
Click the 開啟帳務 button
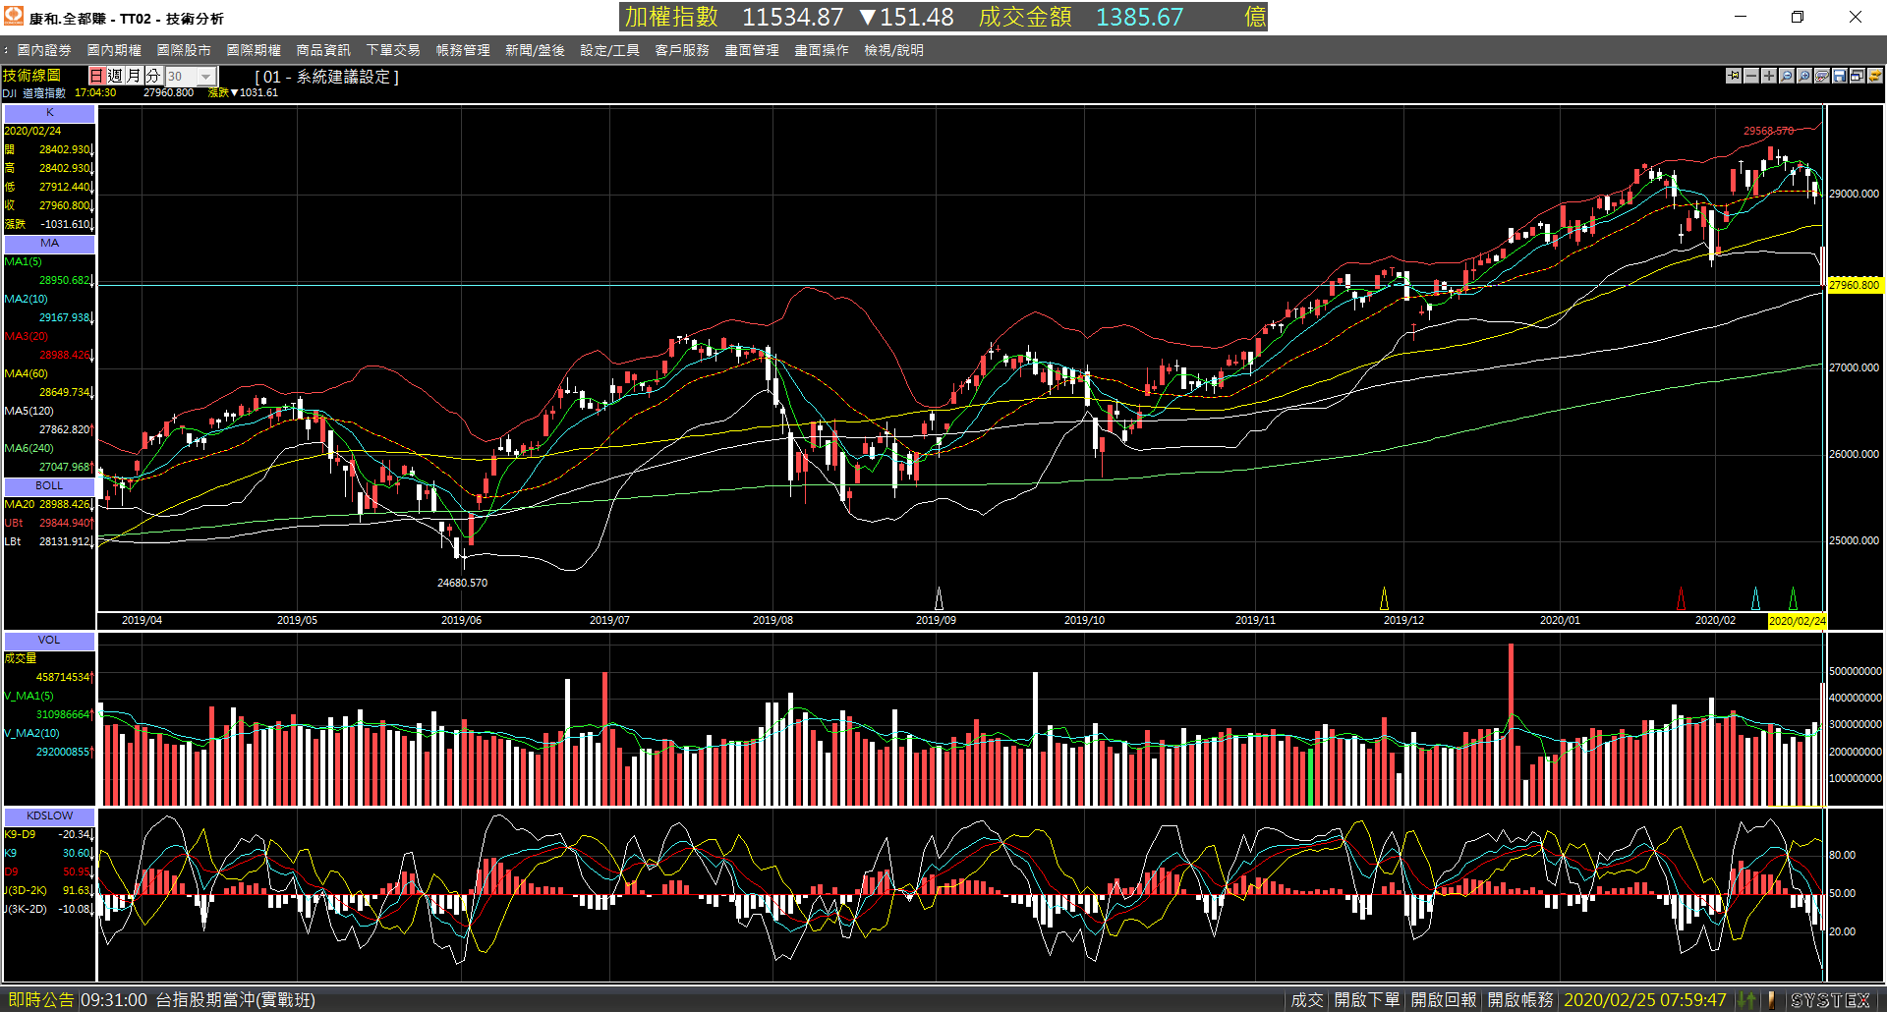[1520, 1000]
